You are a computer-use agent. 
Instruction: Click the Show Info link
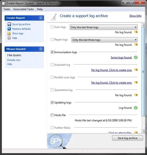[135, 16]
